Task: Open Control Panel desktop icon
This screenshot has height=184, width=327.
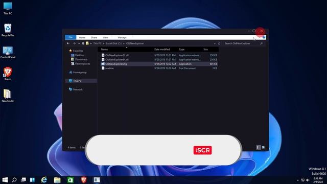Action: pos(8,52)
